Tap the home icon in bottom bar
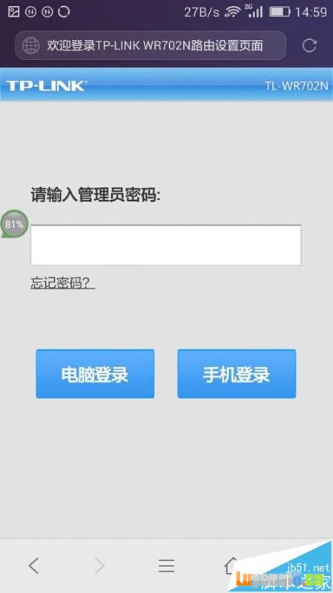This screenshot has width=333, height=593. pyautogui.click(x=231, y=566)
